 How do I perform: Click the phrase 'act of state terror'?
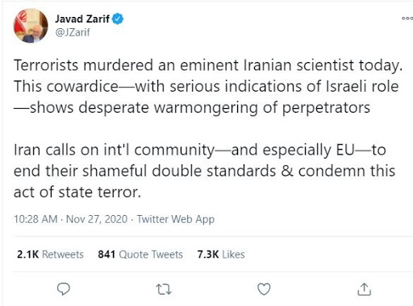click(x=77, y=192)
